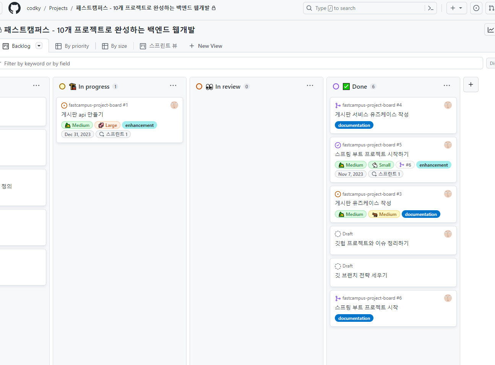Image resolution: width=495 pixels, height=365 pixels.
Task: Create a New View tab
Action: click(x=206, y=46)
